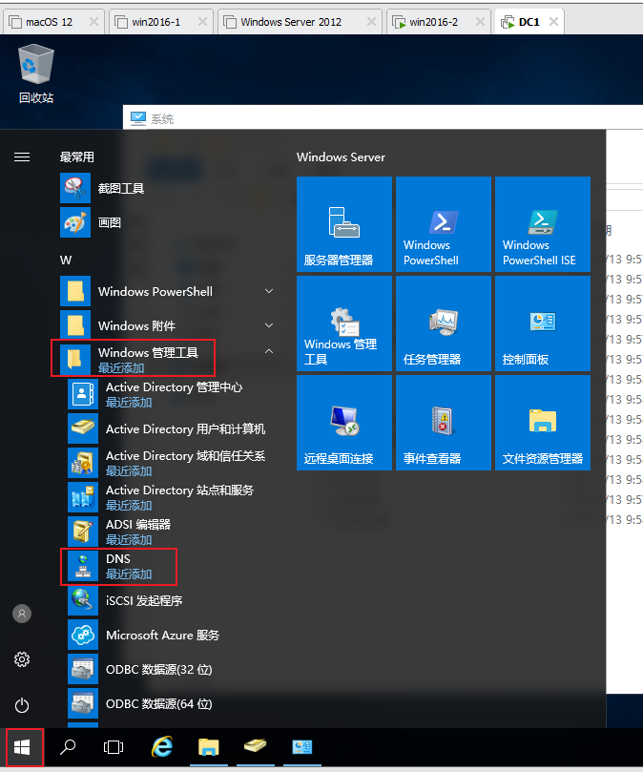Screen dimensions: 643x772
Task: Open the 远程桌面连接 tile
Action: click(x=344, y=423)
